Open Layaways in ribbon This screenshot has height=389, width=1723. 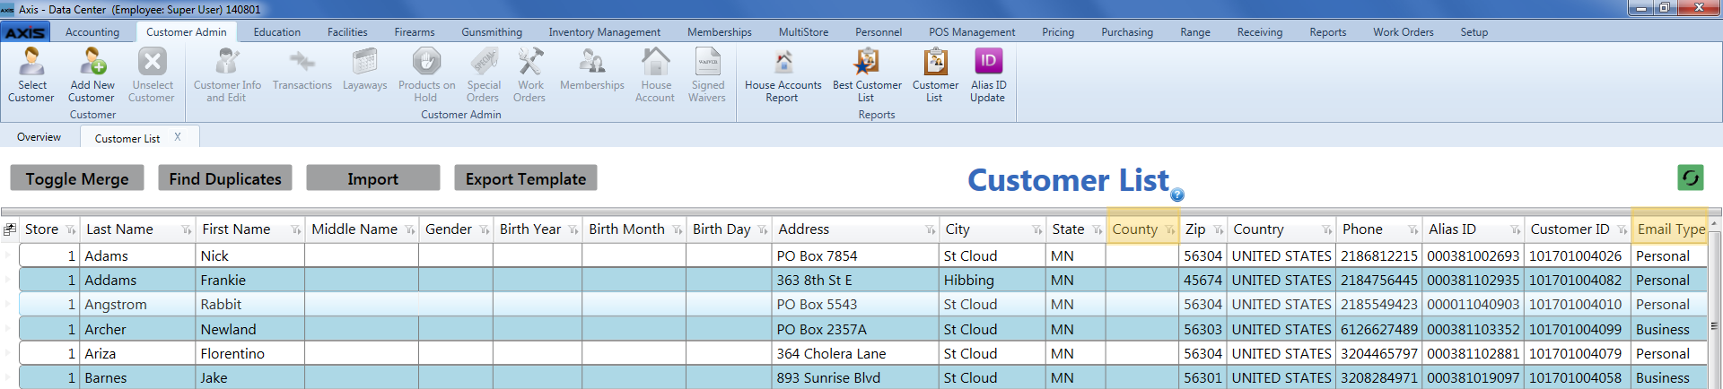[364, 70]
